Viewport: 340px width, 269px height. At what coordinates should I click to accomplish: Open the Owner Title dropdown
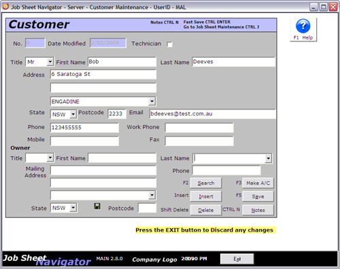pyautogui.click(x=50, y=158)
